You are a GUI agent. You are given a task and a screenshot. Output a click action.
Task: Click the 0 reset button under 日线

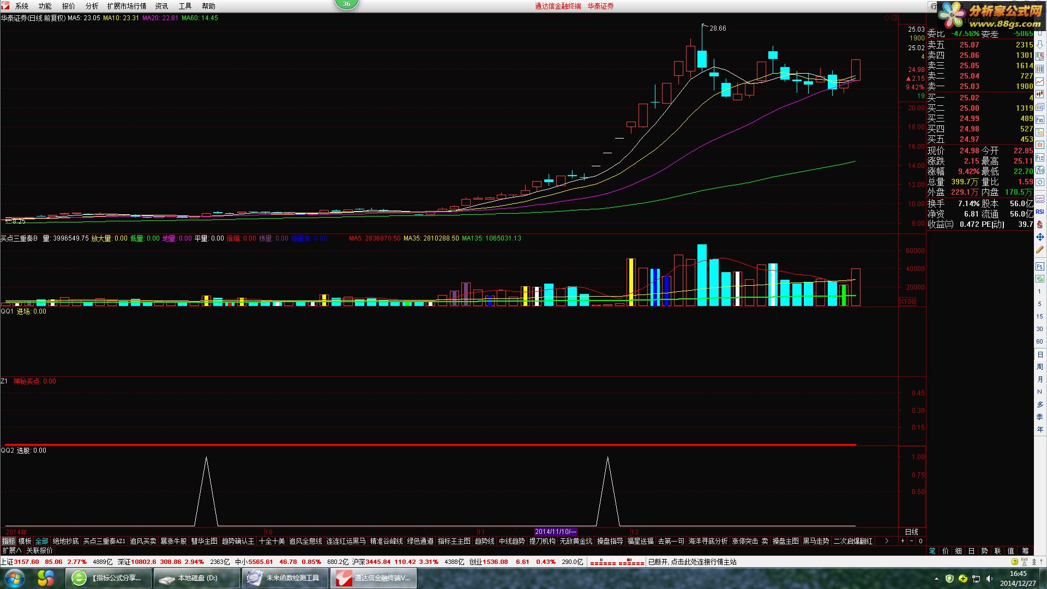point(920,541)
